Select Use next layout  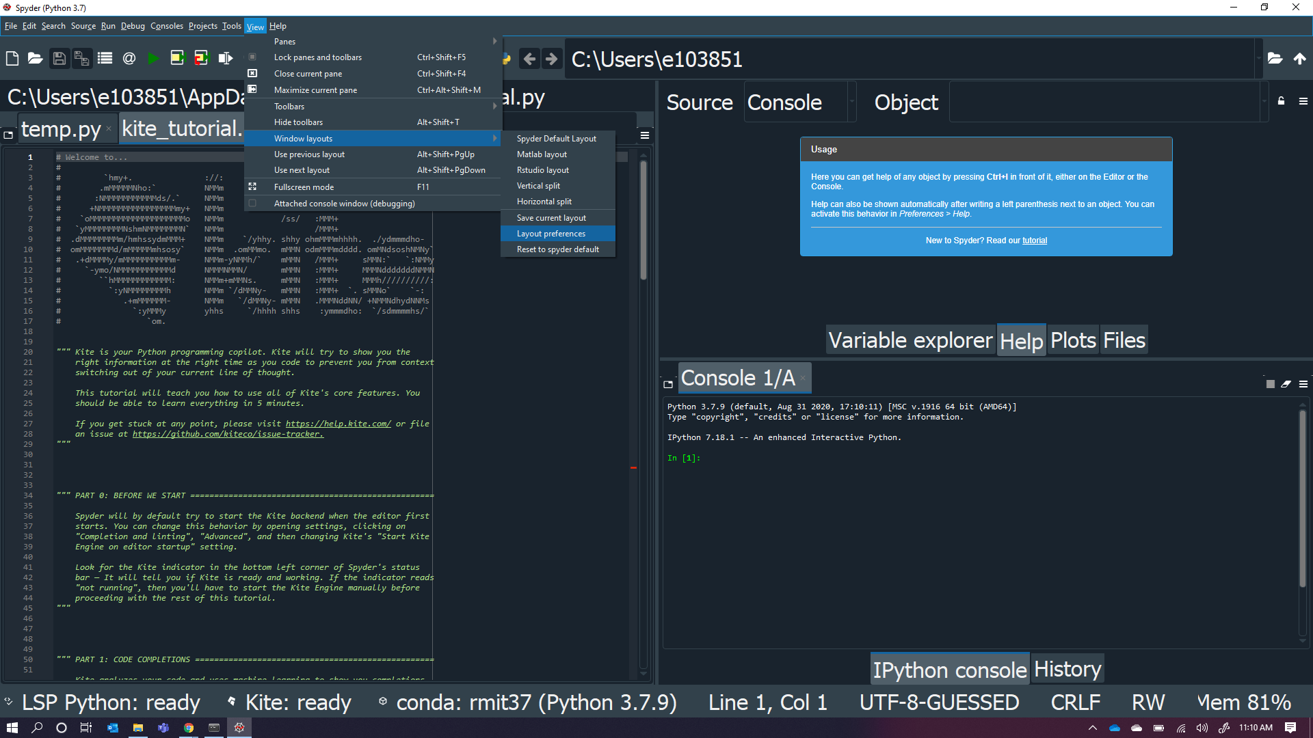coord(373,170)
